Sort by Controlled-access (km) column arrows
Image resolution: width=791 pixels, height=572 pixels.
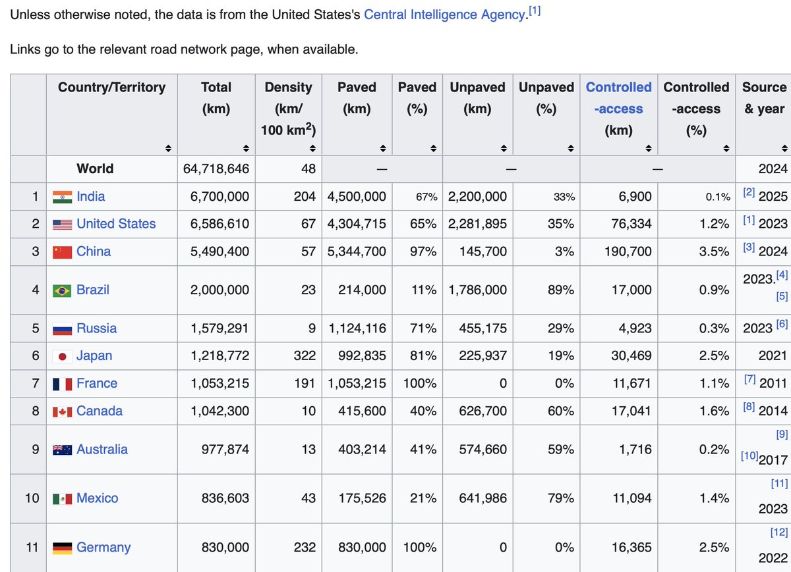click(x=647, y=147)
